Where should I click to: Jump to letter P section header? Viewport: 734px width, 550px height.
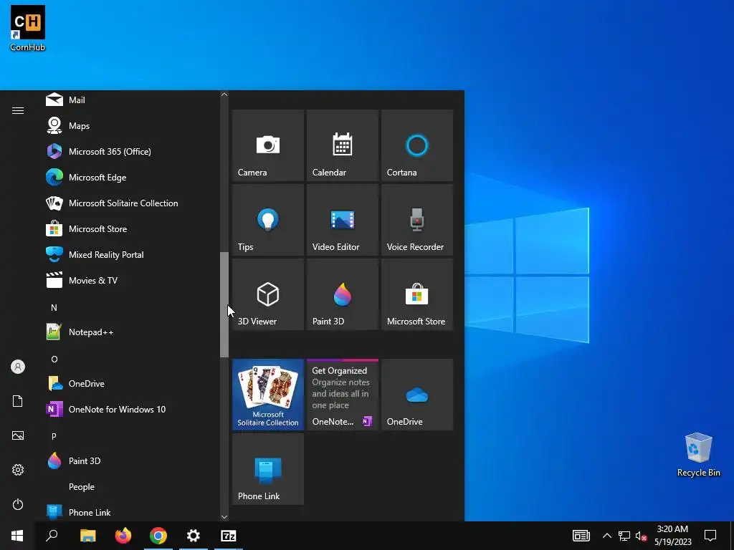pos(54,436)
